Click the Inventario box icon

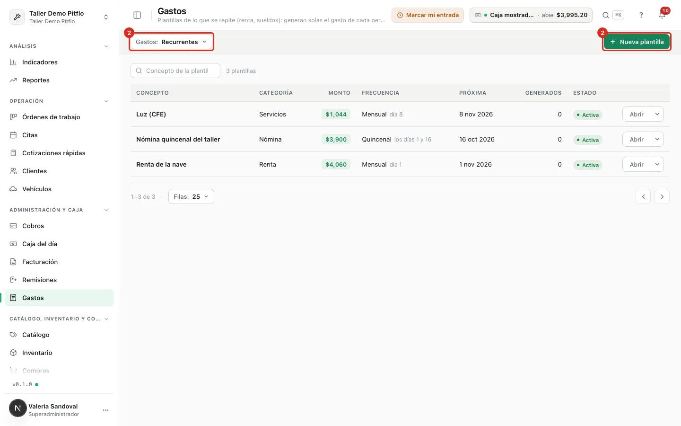pos(13,353)
